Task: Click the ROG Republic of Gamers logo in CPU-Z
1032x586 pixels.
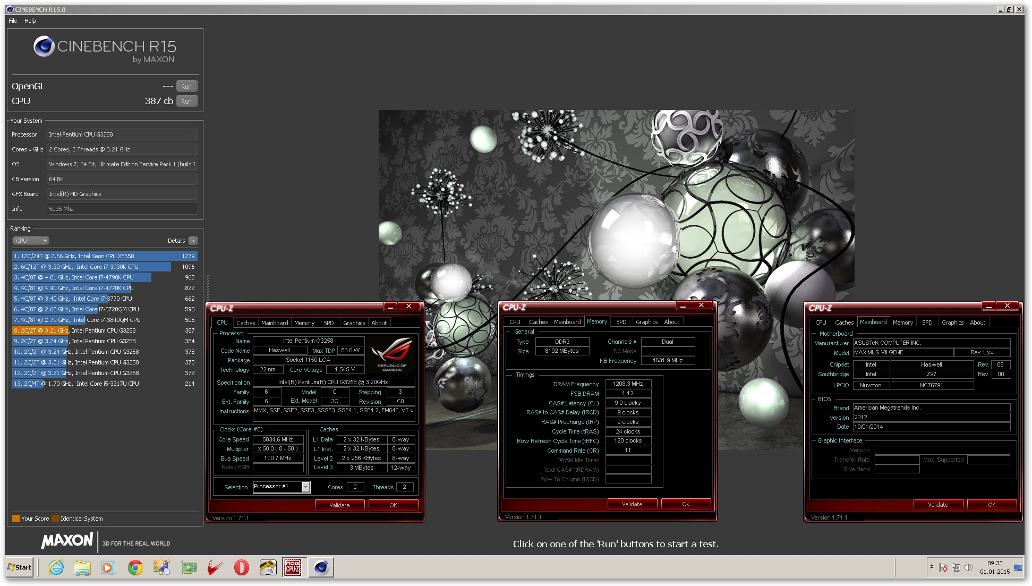Action: [392, 354]
